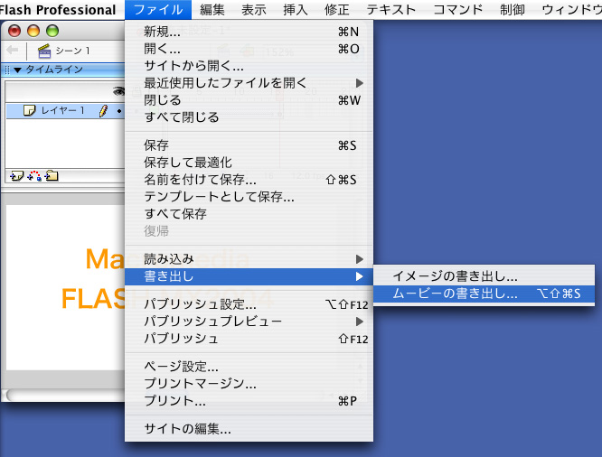
Task: Choose すべて保存 menu item
Action: point(249,214)
